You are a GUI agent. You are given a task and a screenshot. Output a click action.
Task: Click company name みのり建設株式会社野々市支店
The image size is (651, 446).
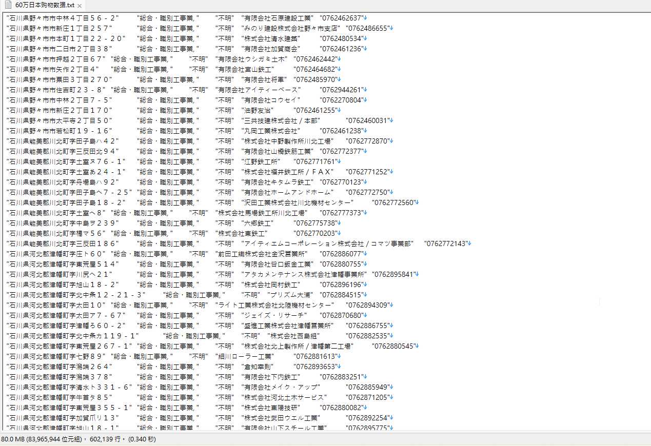291,28
